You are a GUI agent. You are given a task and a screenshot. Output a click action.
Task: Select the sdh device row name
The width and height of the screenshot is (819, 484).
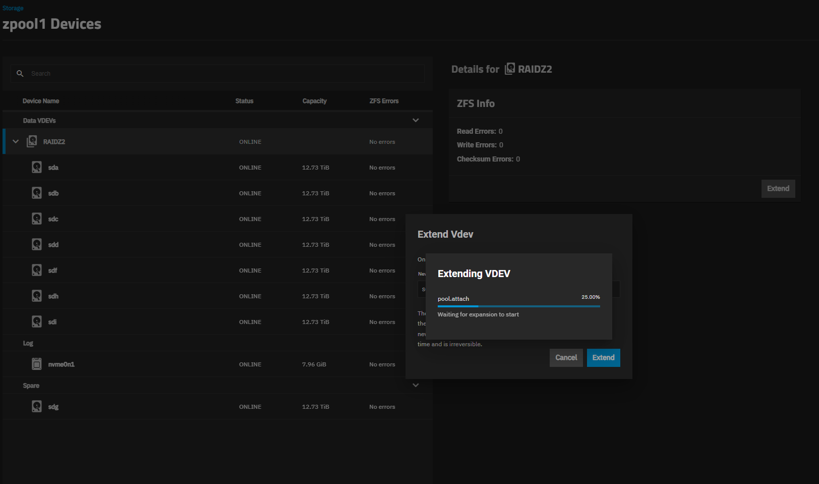click(53, 296)
